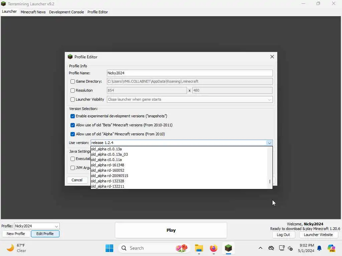Select old_alpha rd-132211 version
342x256 pixels.
pos(179,186)
